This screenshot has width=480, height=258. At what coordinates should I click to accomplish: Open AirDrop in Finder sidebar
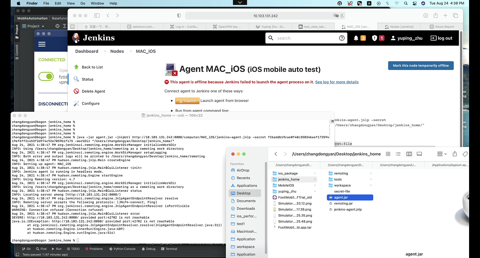[x=243, y=170]
